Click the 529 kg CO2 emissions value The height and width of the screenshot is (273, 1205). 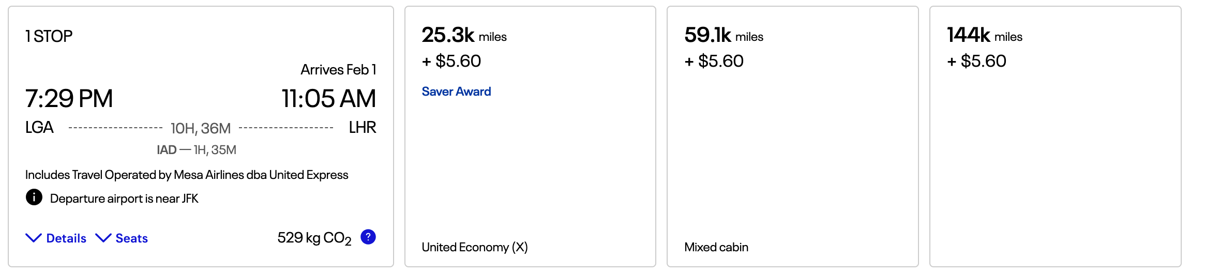314,238
